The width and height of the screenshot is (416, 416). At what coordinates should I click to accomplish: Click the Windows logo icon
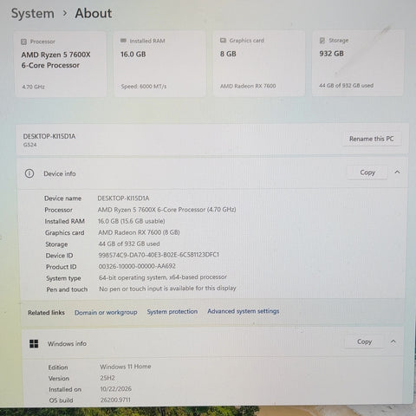(x=34, y=344)
